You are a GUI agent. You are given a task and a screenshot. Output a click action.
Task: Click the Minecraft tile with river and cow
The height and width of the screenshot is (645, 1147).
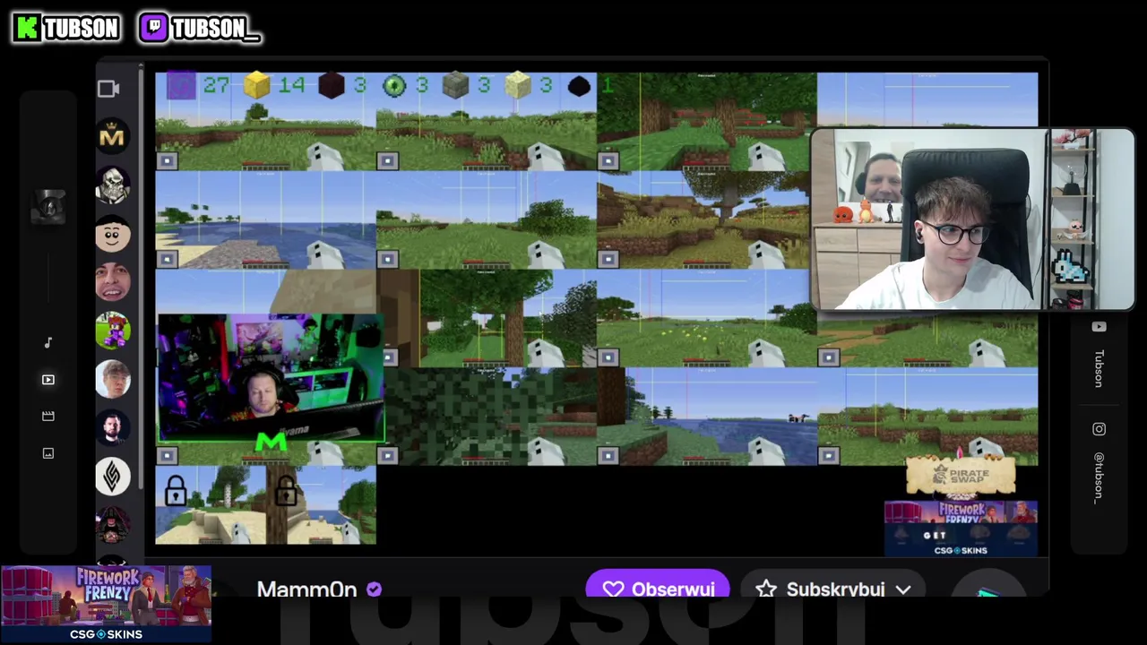[707, 417]
